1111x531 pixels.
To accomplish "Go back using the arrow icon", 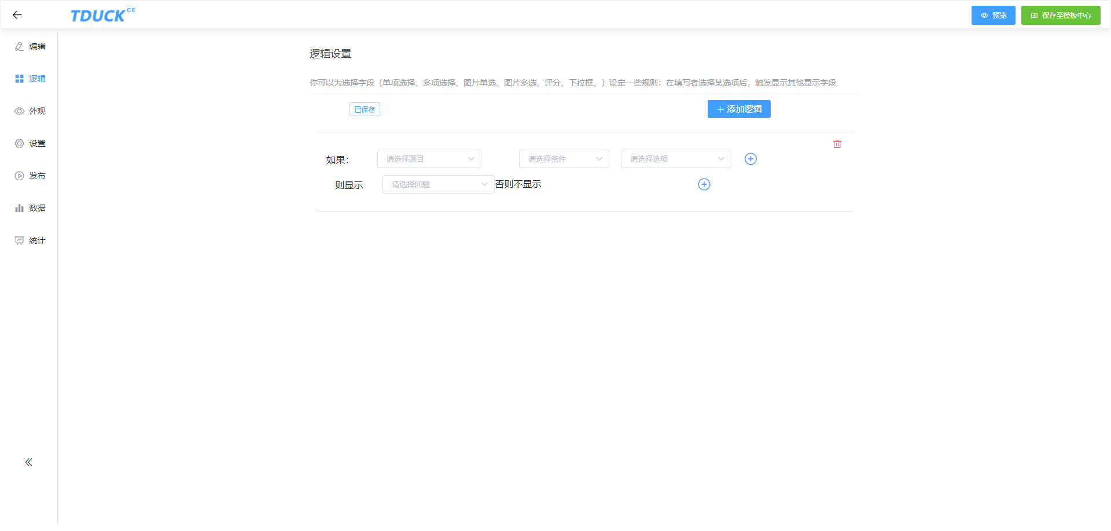I will click(17, 15).
